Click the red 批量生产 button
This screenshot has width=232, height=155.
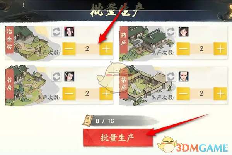point(118,138)
